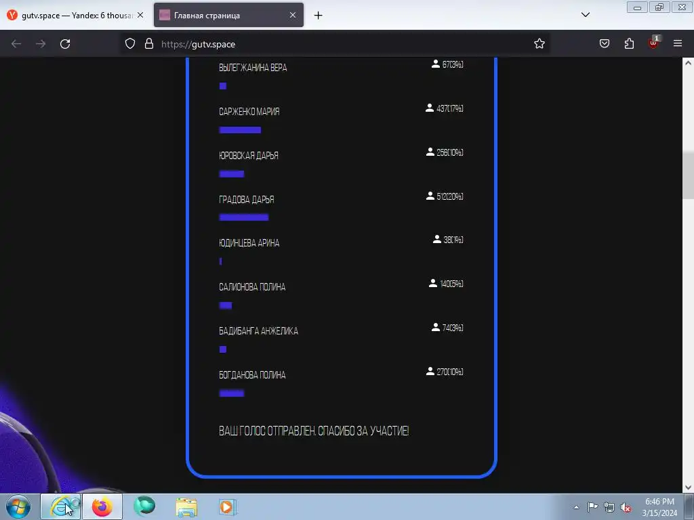
Task: Click Юровская Дарья's vote progress bar
Action: [x=232, y=174]
